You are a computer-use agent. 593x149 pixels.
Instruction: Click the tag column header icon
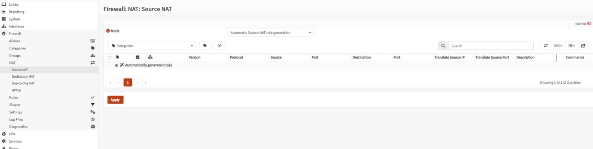click(118, 57)
